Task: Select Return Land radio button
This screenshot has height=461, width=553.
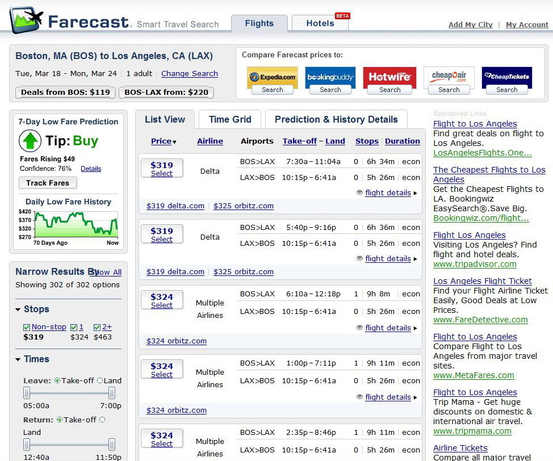Action: 102,420
